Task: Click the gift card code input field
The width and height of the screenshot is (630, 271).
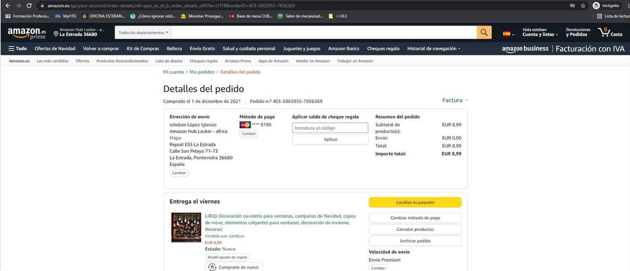Action: pos(330,128)
